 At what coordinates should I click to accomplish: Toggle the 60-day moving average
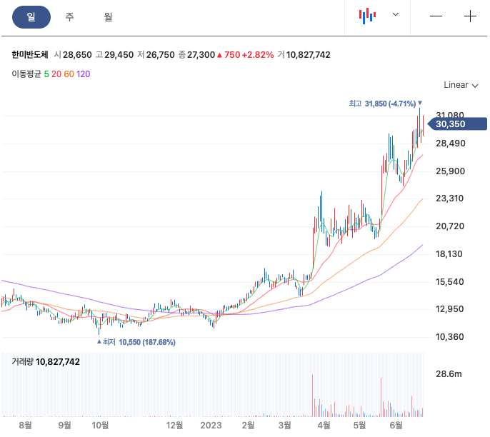(69, 74)
